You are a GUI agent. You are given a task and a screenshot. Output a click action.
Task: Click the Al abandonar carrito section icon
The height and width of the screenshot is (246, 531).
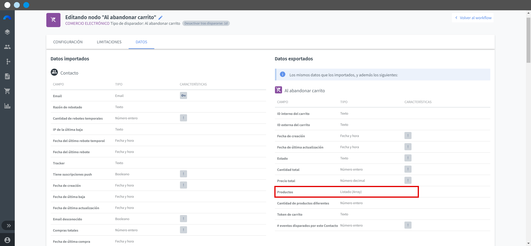[278, 90]
